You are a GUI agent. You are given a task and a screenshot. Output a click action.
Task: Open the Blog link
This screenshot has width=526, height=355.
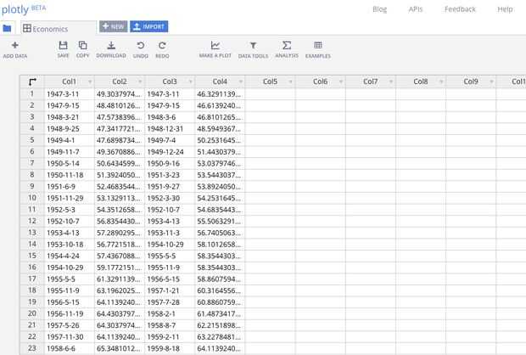click(x=380, y=9)
